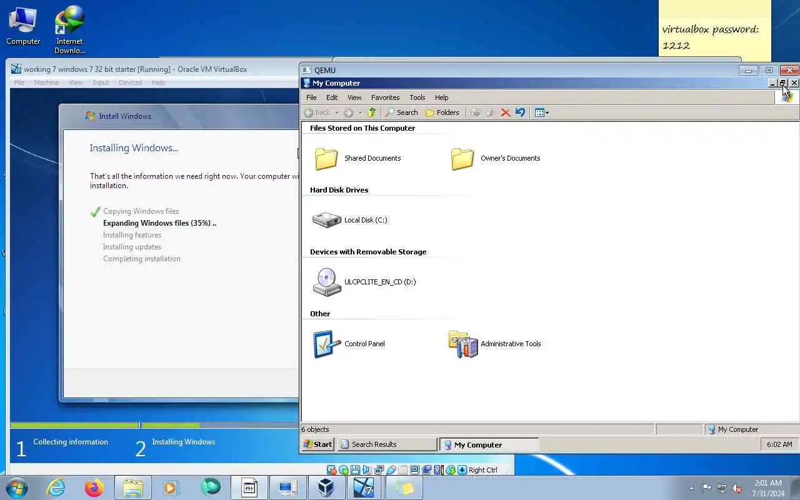Open the Devices menu in VirtualBox
The image size is (800, 500).
coord(130,82)
